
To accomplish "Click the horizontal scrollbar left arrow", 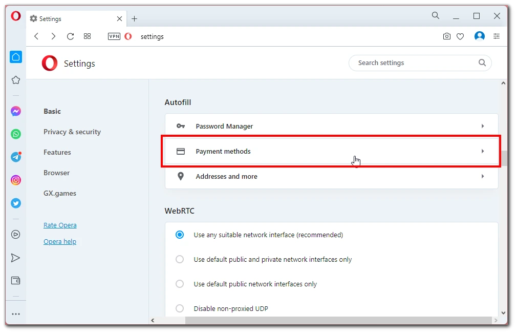I will [x=153, y=320].
